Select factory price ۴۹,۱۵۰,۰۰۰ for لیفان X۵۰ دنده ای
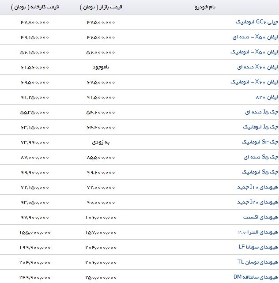279x283 pixels. click(34, 38)
